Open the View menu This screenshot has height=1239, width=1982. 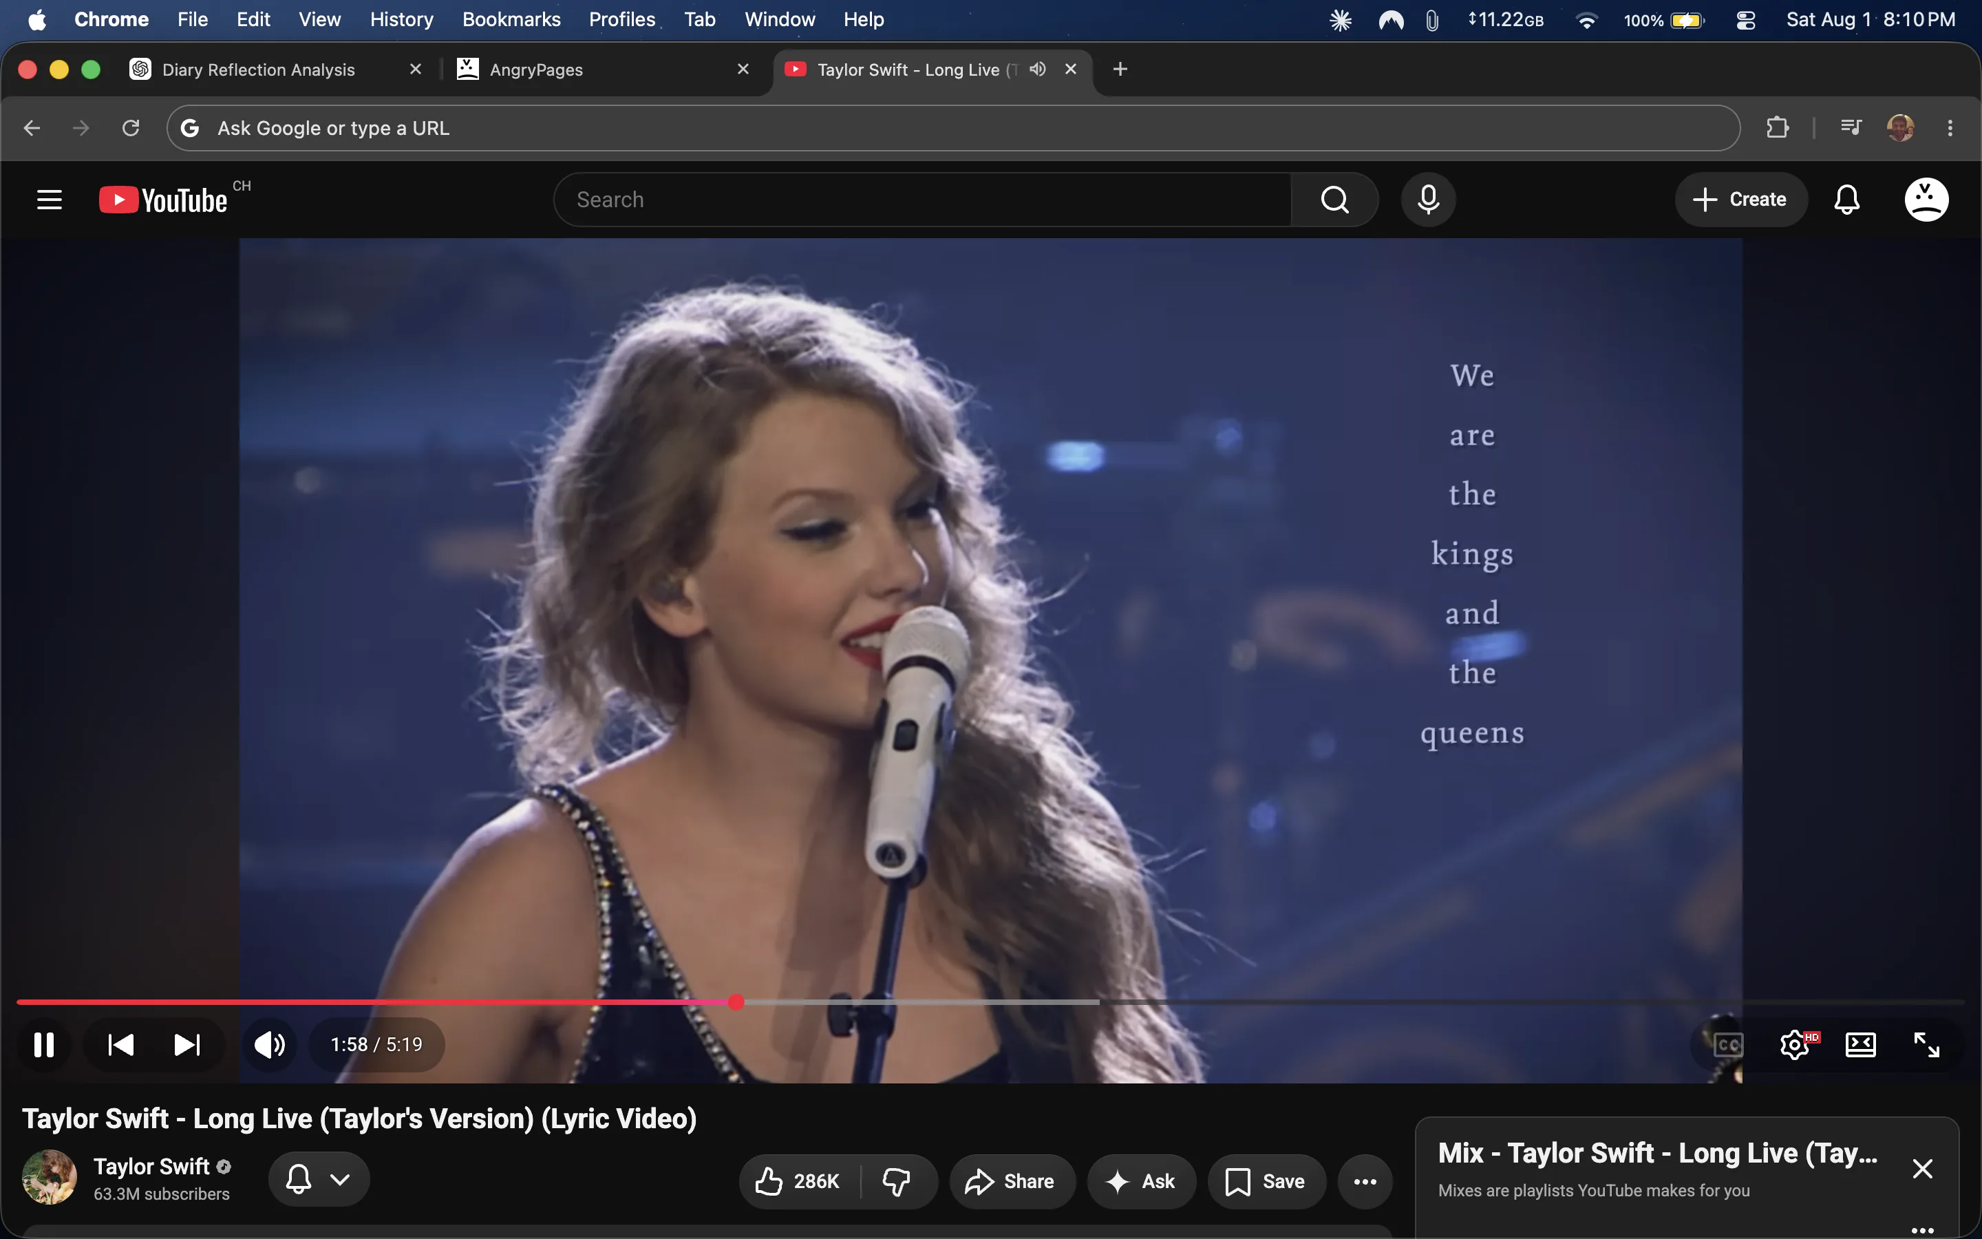click(x=319, y=20)
